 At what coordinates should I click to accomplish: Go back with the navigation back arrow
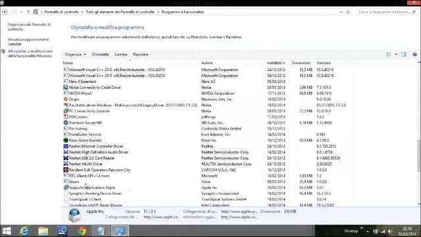tap(5, 12)
